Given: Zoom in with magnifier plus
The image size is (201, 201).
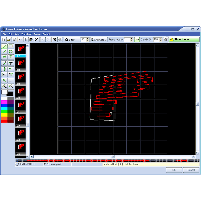Looking at the screenshot, I should click(x=55, y=40).
